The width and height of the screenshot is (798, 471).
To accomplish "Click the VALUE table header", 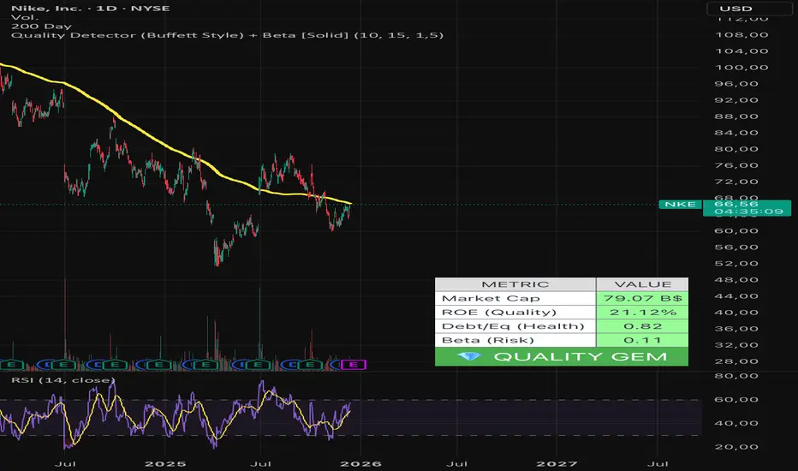I will point(642,284).
